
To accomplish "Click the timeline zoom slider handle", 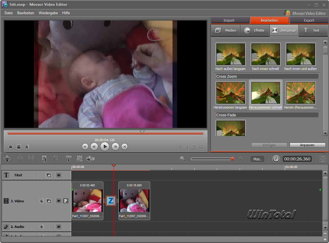I will click(x=232, y=159).
